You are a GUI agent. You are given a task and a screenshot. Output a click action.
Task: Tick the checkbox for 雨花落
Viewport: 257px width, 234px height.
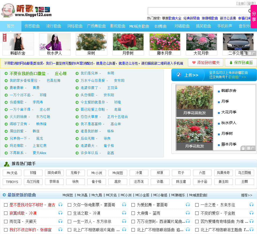click(6, 221)
